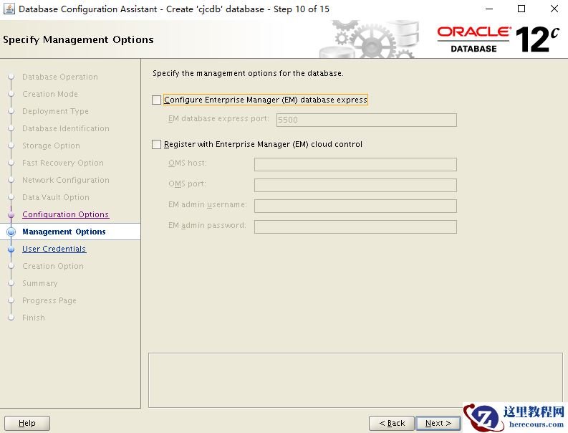
Task: Click the Summary step label
Action: tap(40, 283)
